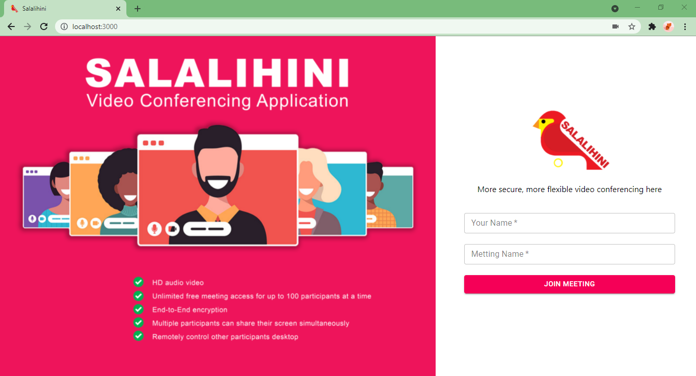Image resolution: width=696 pixels, height=376 pixels.
Task: Open a new tab with the plus button
Action: pos(138,9)
